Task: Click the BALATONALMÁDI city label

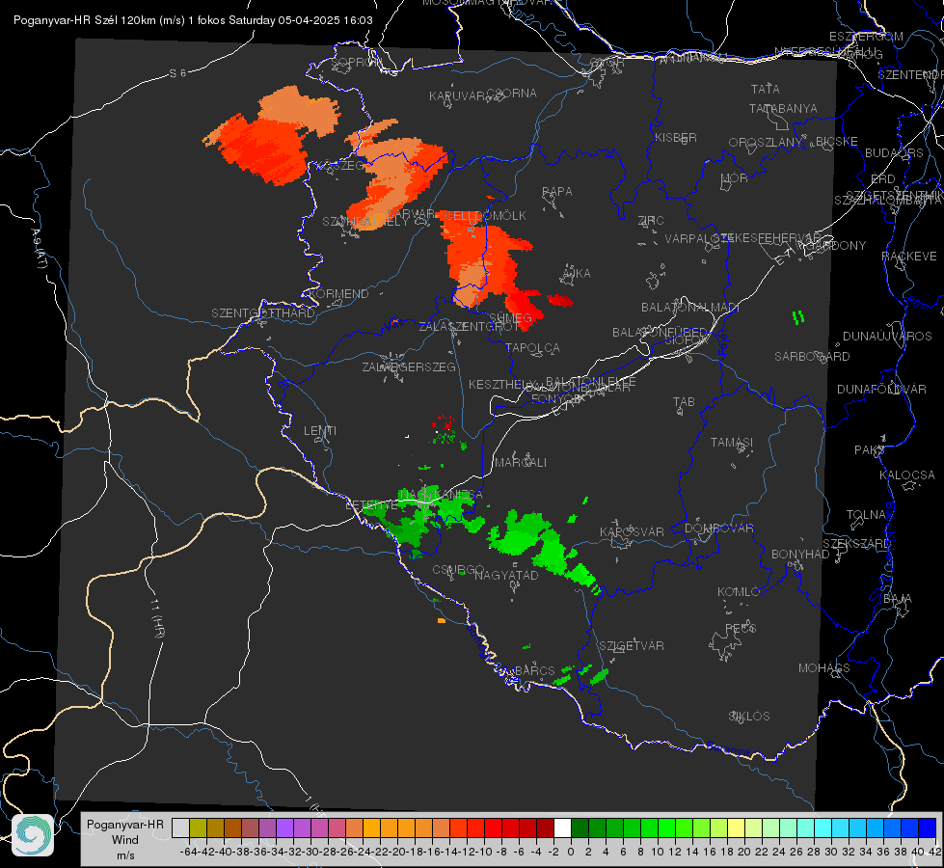Action: 690,308
